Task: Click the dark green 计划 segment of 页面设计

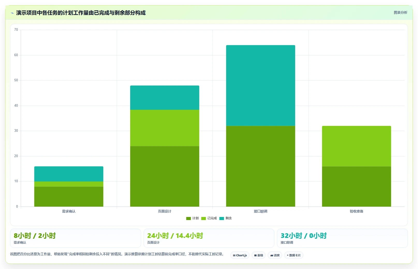Action: (165, 176)
